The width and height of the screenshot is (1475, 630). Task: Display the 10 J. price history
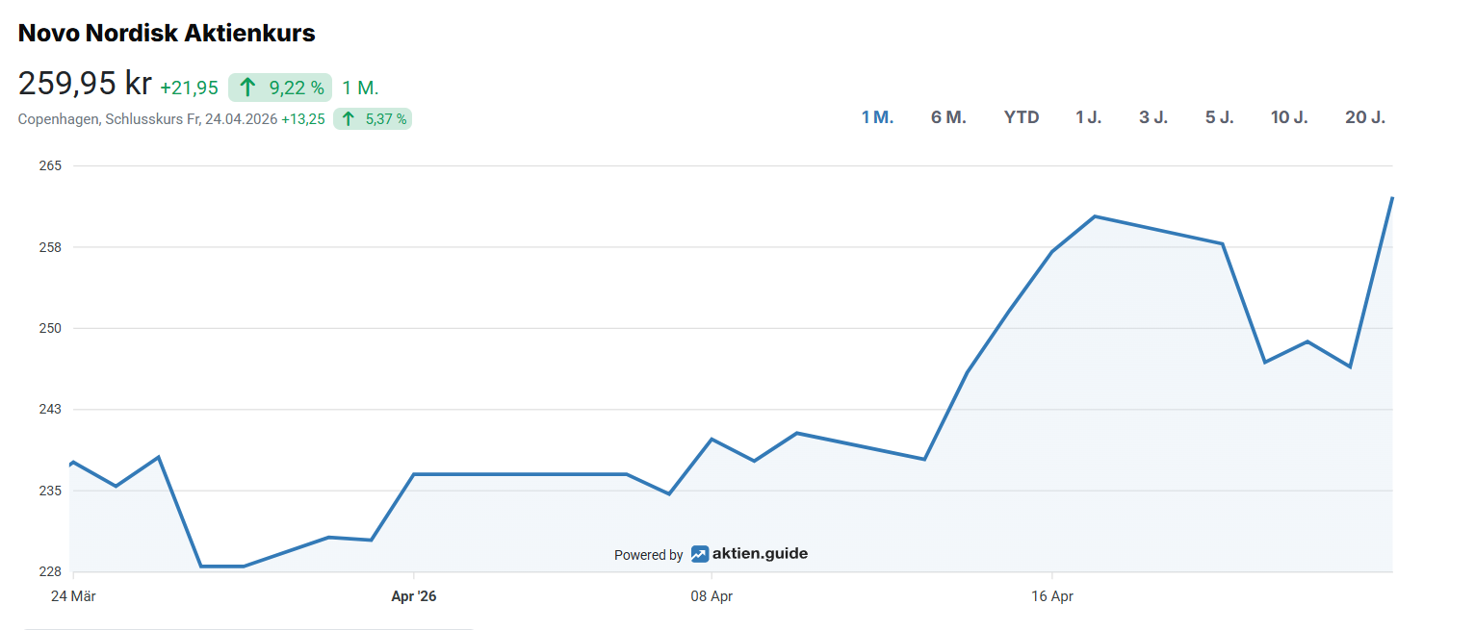[x=1289, y=117]
